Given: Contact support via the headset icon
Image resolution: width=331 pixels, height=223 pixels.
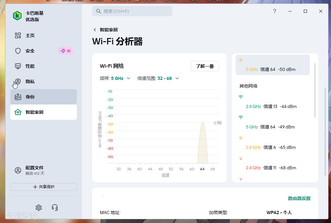Looking at the screenshot, I should (x=55, y=208).
